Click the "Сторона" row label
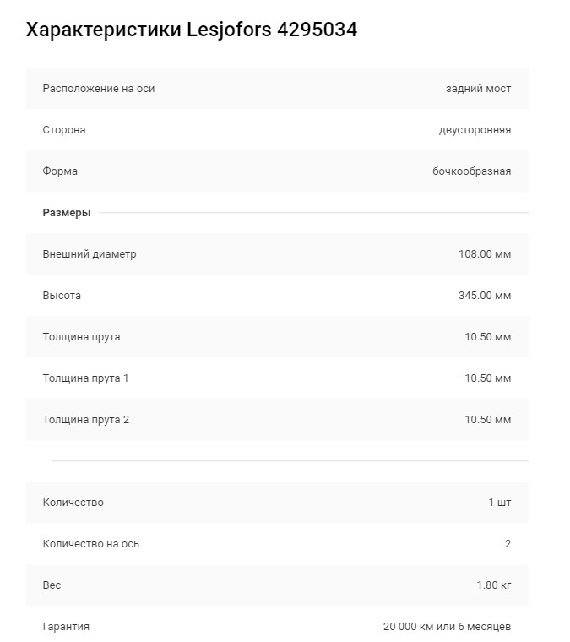Image resolution: width=570 pixels, height=642 pixels. [x=64, y=130]
